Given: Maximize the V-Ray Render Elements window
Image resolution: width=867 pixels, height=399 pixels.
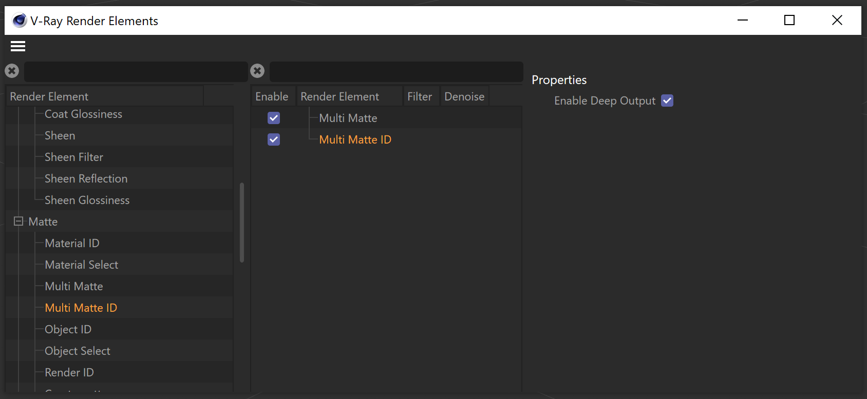Looking at the screenshot, I should pos(789,21).
